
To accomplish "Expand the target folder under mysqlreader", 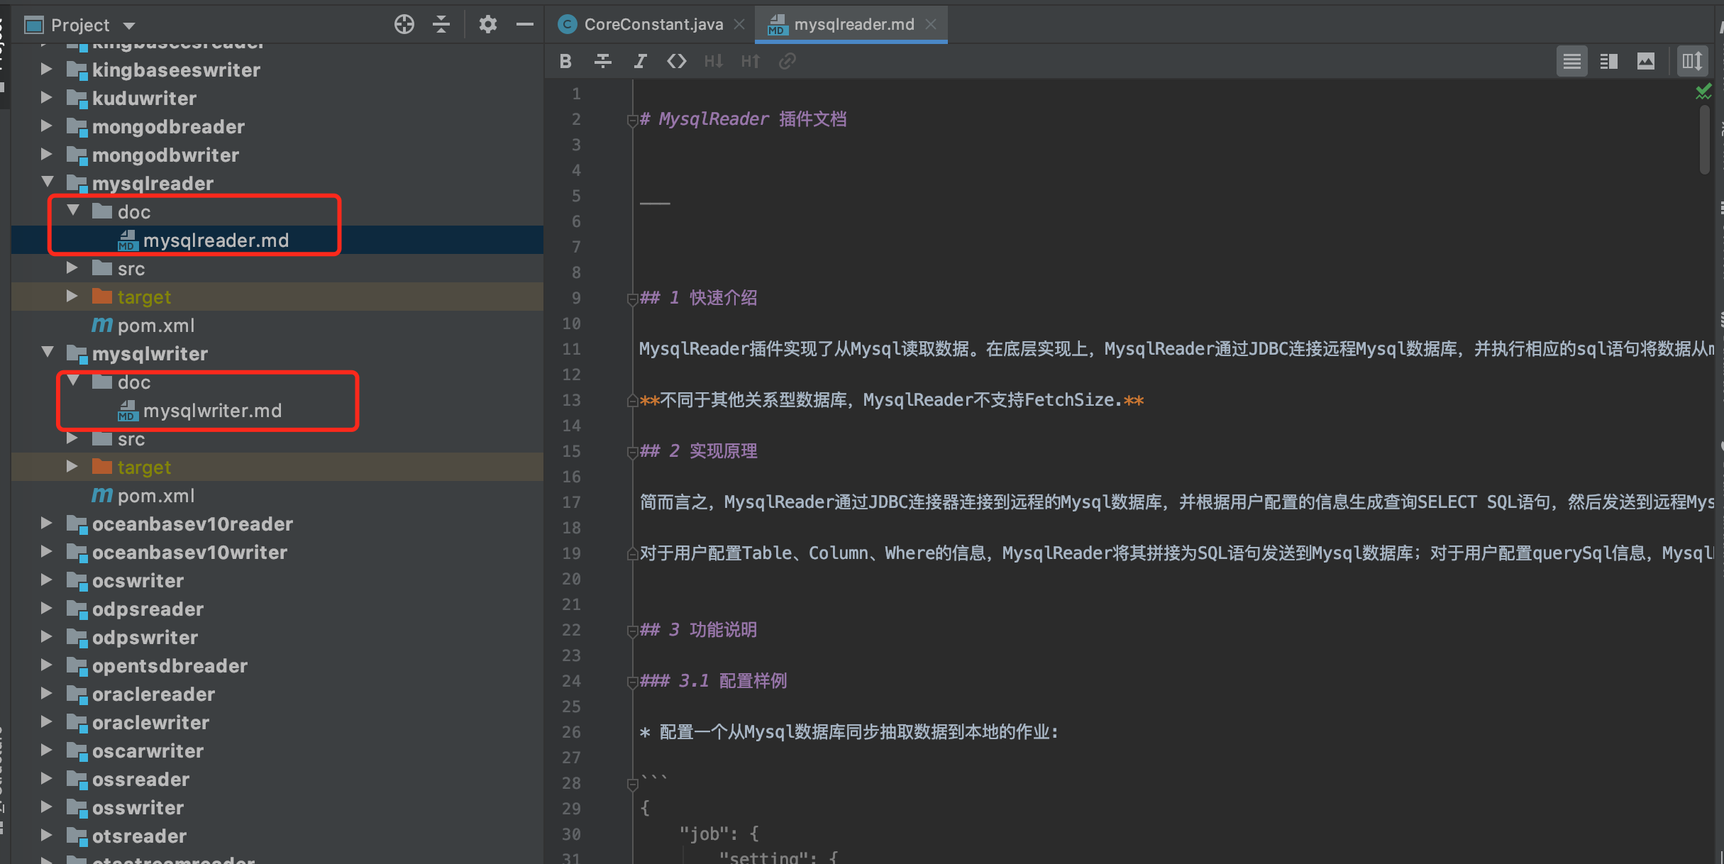I will [x=72, y=297].
